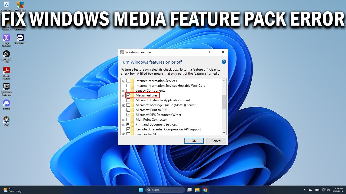The height and width of the screenshot is (194, 346).
Task: Uncheck the Media Features checkbox
Action: coord(128,95)
